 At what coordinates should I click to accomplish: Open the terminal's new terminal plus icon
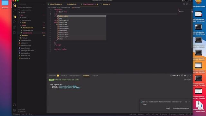177,75
